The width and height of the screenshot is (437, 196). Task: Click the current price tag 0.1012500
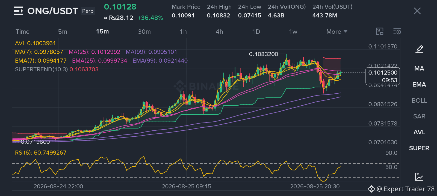pos(383,76)
